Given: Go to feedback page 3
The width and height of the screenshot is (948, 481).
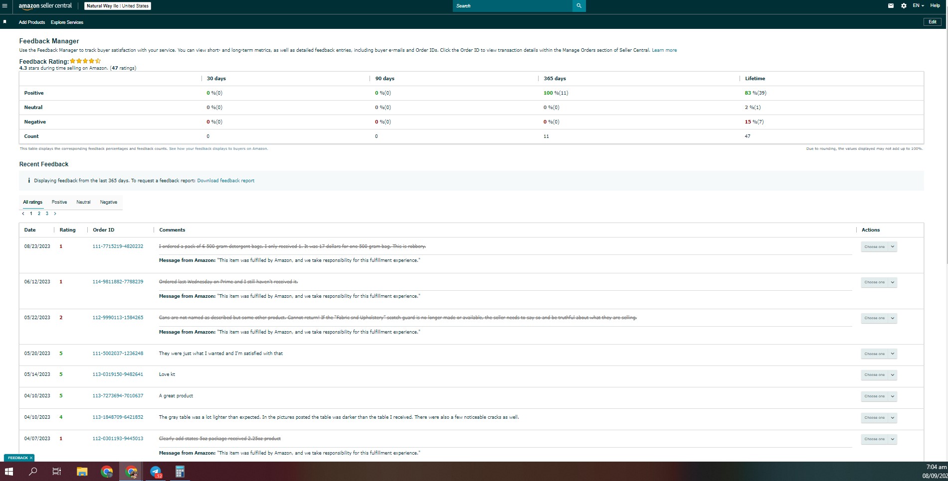Looking at the screenshot, I should (x=47, y=214).
